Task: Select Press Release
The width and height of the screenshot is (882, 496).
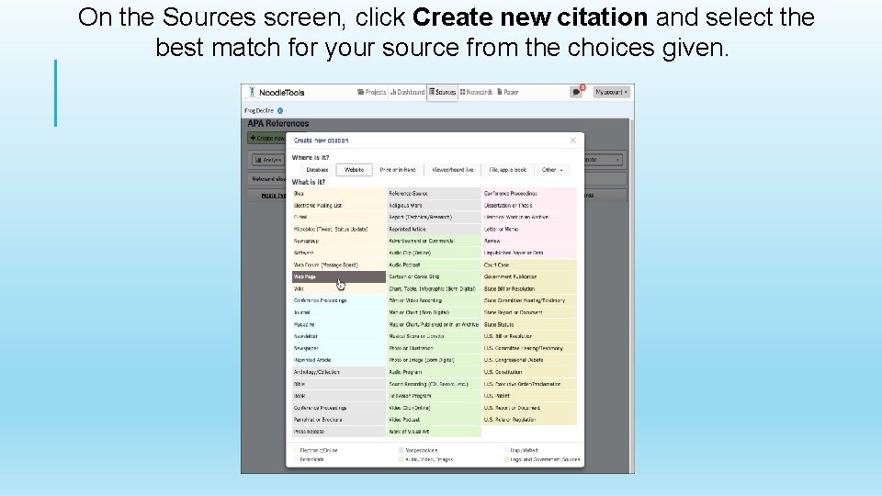Action: tap(339, 432)
